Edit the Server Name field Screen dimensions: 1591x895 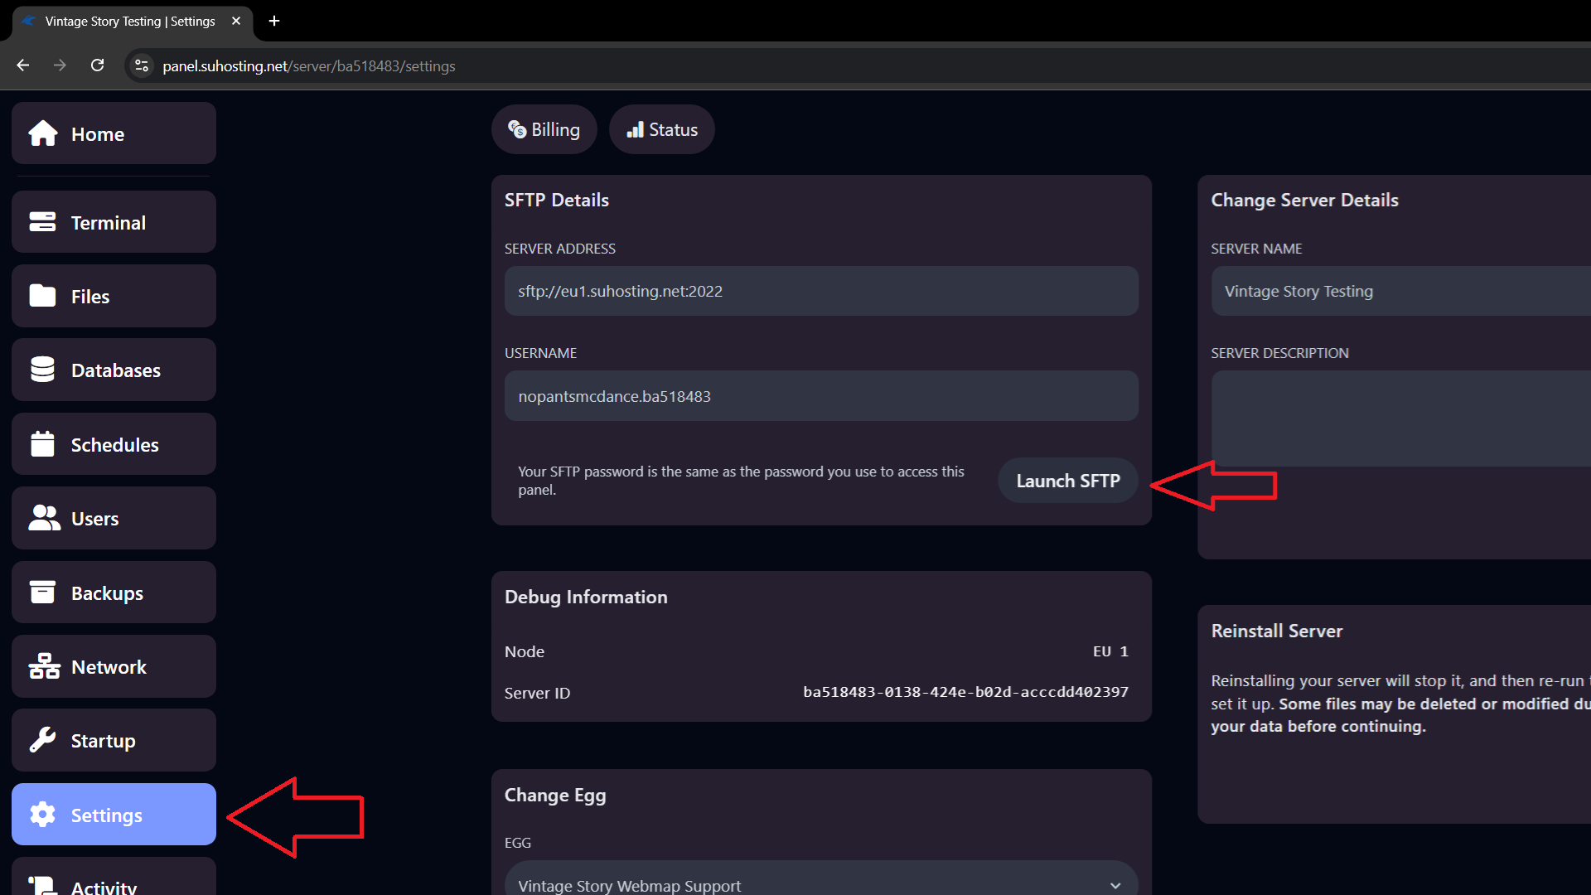(1400, 291)
